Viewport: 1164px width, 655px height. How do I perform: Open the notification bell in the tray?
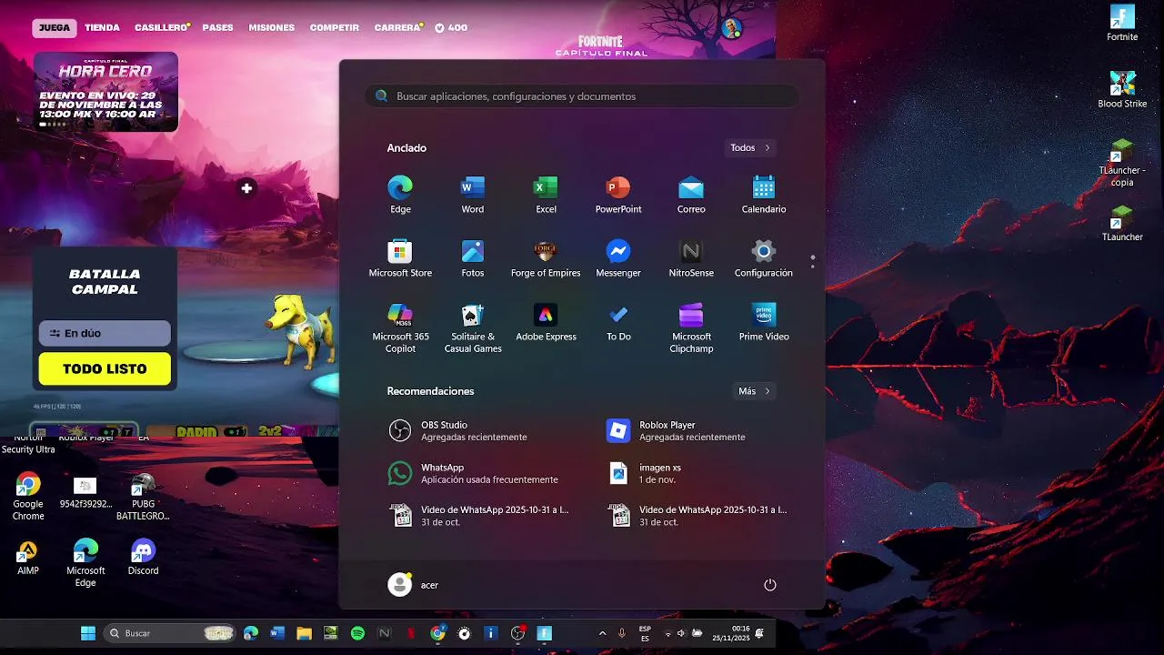pyautogui.click(x=759, y=633)
